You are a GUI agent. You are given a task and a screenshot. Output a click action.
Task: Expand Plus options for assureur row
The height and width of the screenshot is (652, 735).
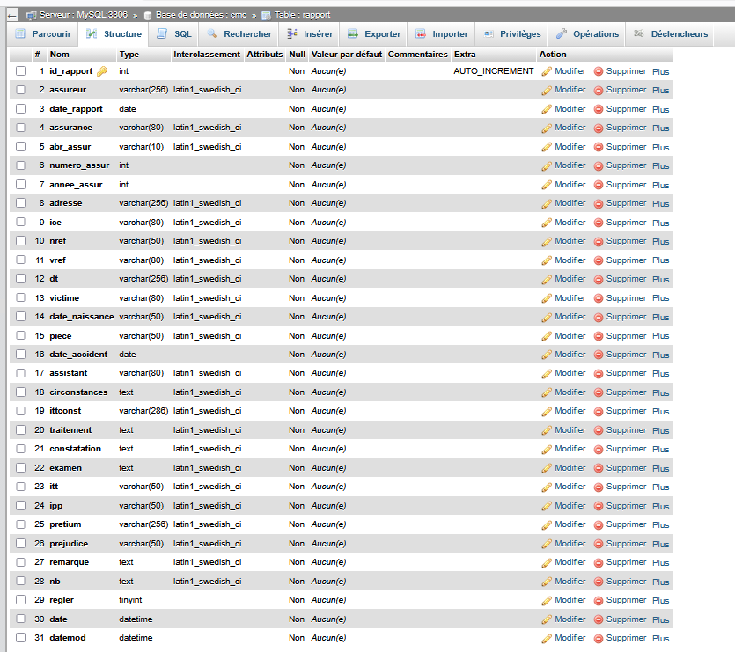660,90
